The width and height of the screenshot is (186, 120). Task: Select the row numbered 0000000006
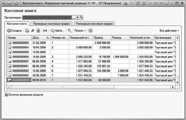tap(91, 57)
